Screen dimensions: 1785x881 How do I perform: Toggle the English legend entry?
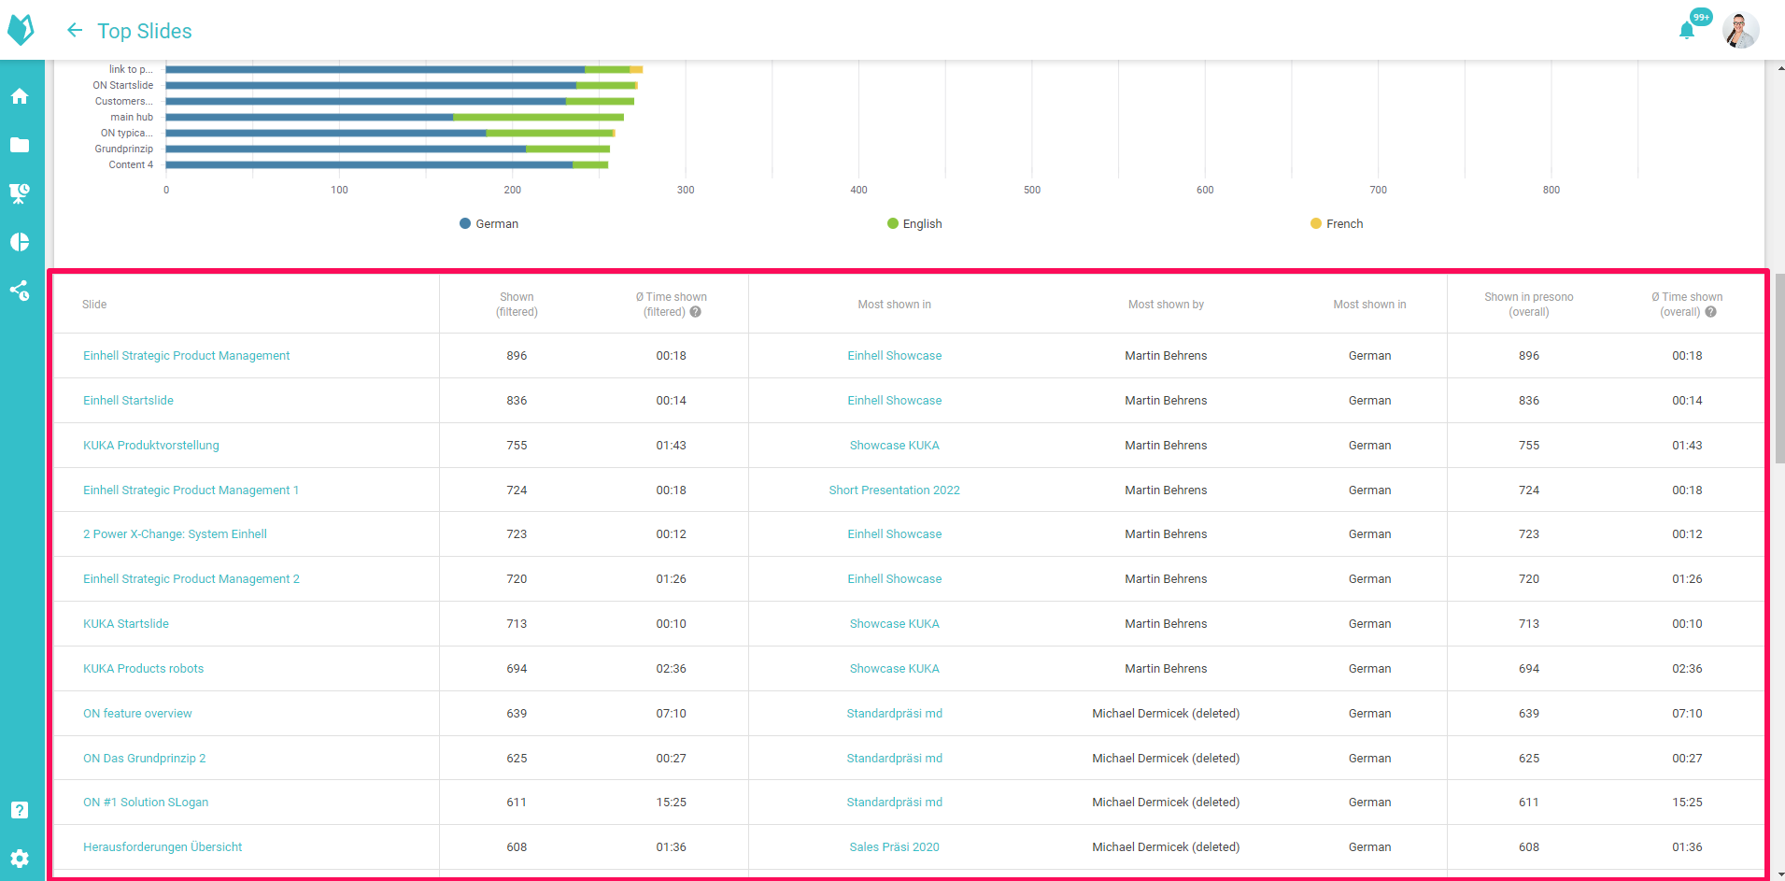coord(914,223)
